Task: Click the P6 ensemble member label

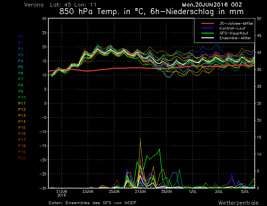Action: [x=21, y=73]
